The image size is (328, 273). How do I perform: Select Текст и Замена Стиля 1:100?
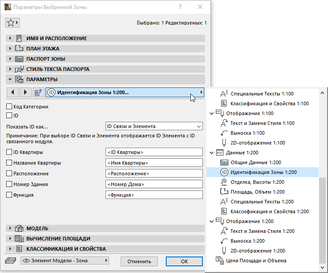pyautogui.click(x=262, y=123)
